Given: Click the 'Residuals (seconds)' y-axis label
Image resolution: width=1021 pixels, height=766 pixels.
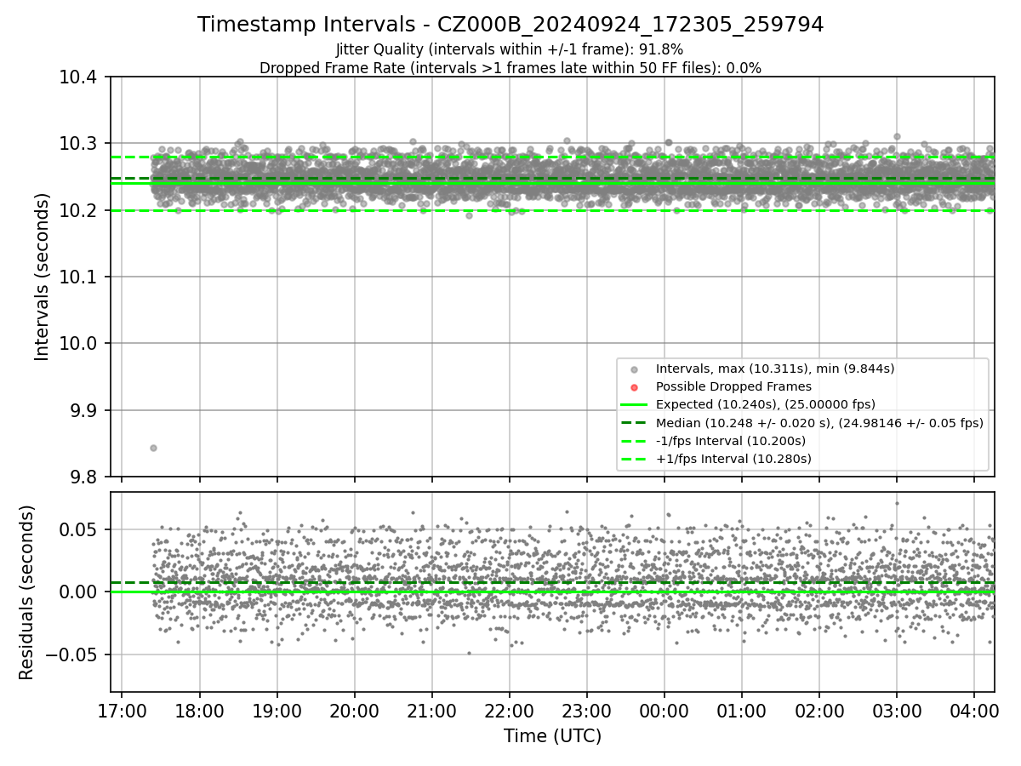Looking at the screenshot, I should [27, 592].
